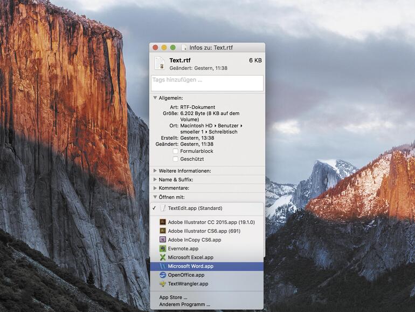The height and width of the screenshot is (312, 415).
Task: Click the Microsoft Excel icon
Action: click(x=163, y=257)
